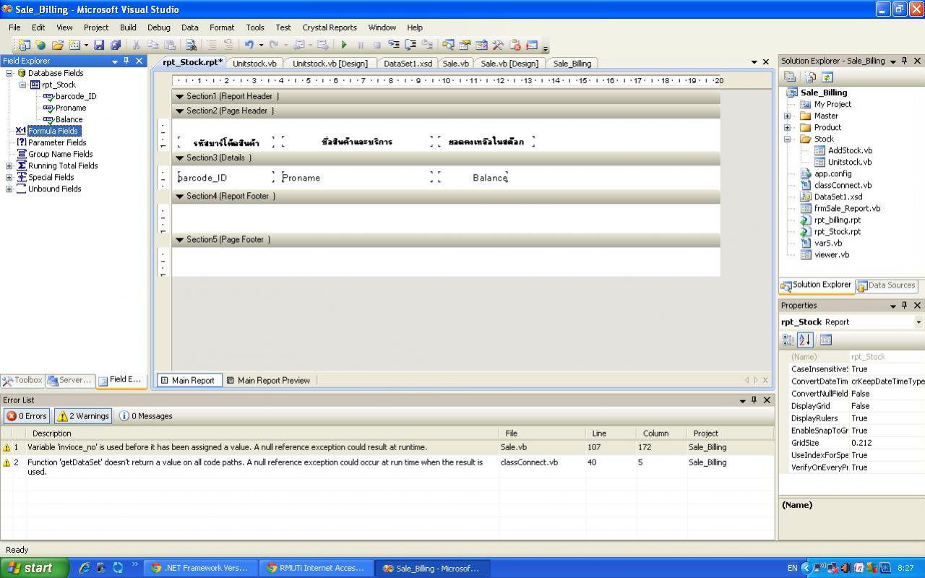The width and height of the screenshot is (925, 578).
Task: Refresh the Solution Explorer tree
Action: [827, 77]
